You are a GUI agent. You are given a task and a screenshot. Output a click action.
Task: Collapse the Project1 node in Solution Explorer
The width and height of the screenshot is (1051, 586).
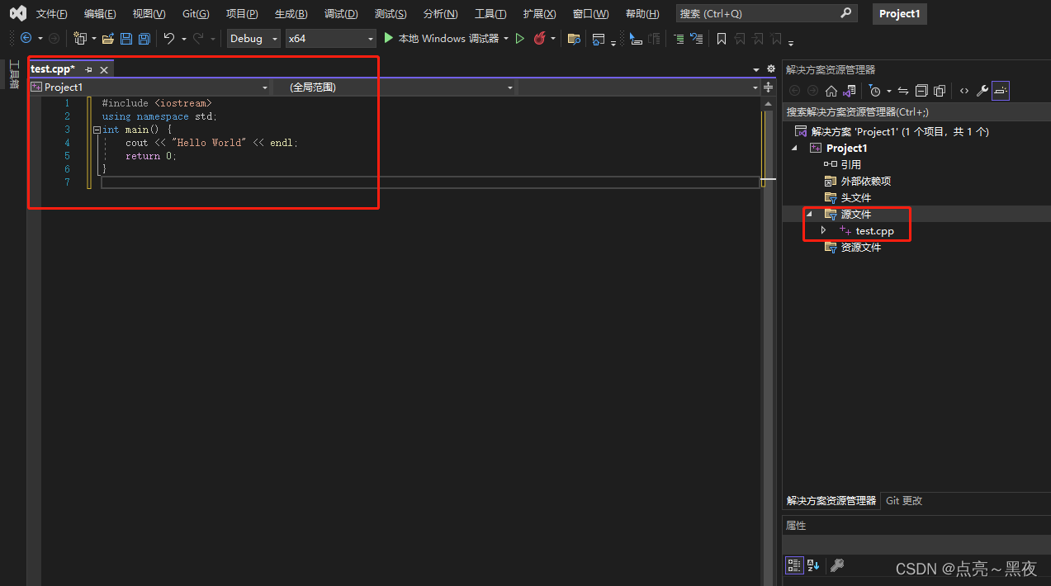(795, 148)
